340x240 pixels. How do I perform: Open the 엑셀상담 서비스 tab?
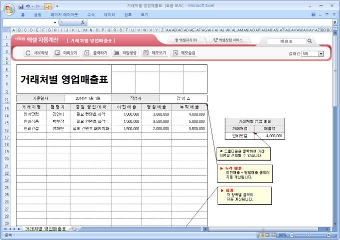228,40
